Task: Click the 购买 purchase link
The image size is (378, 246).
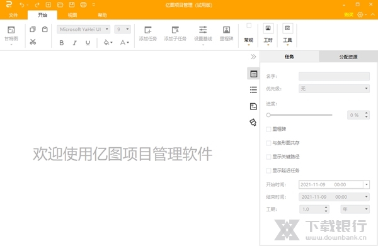Action: pyautogui.click(x=348, y=14)
